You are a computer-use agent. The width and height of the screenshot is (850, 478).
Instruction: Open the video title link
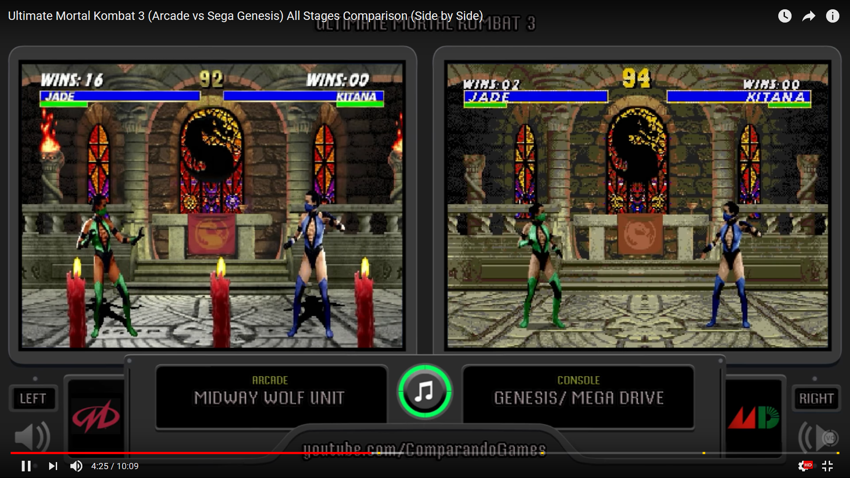coord(245,16)
